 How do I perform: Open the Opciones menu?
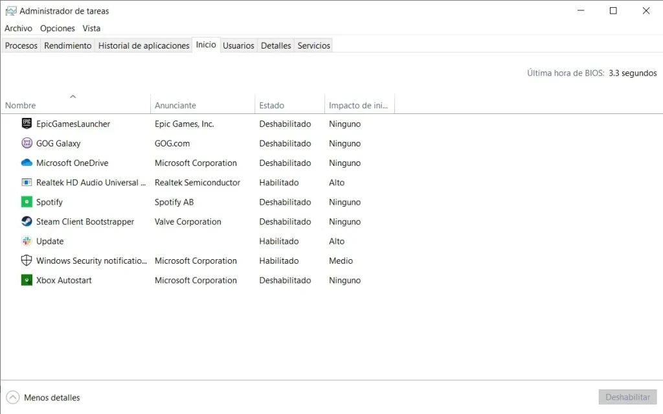[x=58, y=29]
